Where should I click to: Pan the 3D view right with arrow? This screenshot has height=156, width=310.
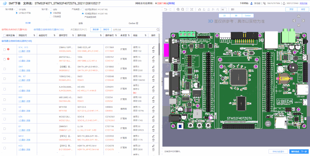303,21
